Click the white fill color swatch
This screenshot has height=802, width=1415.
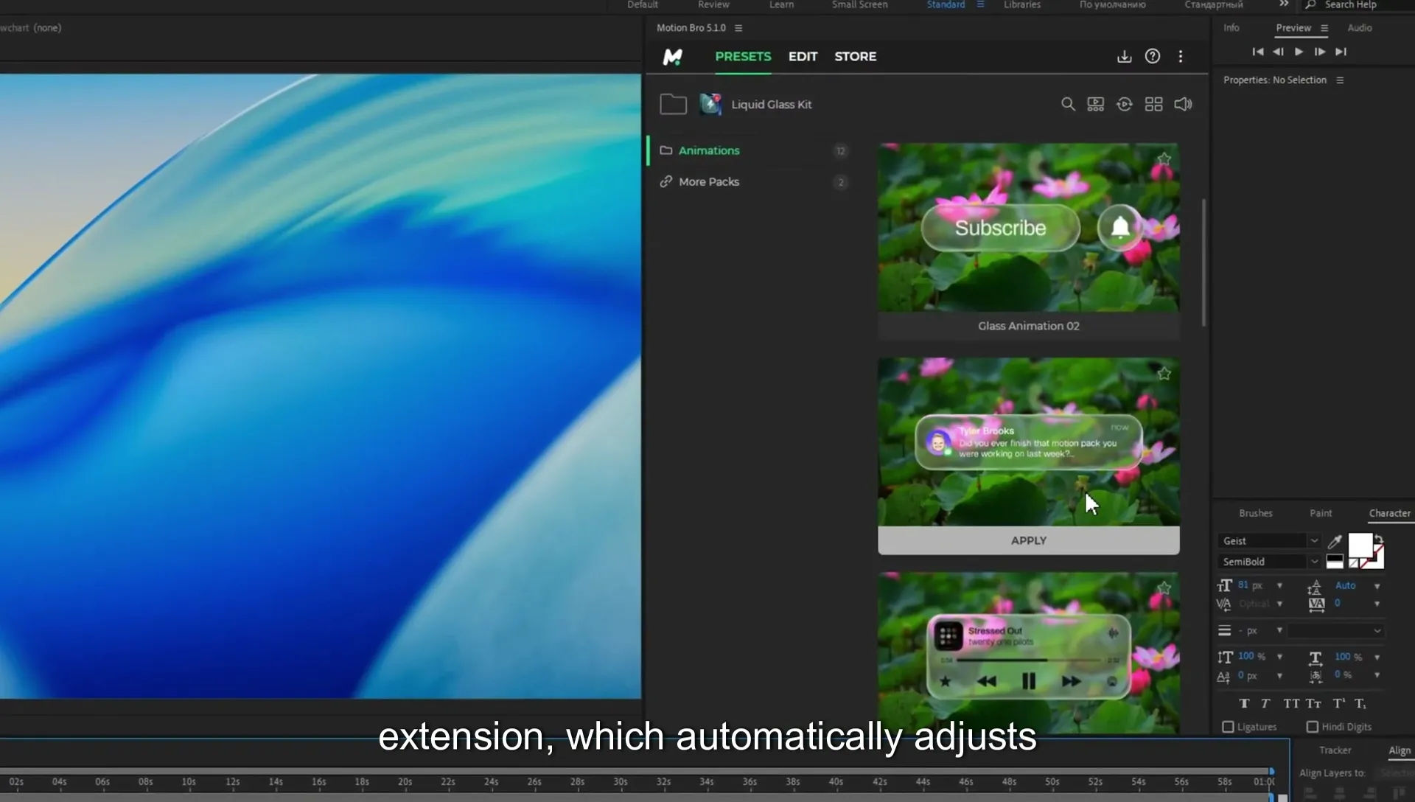point(1360,545)
